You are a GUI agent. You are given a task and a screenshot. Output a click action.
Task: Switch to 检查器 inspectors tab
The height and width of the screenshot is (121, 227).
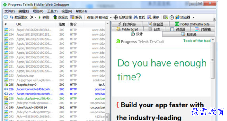189,34
